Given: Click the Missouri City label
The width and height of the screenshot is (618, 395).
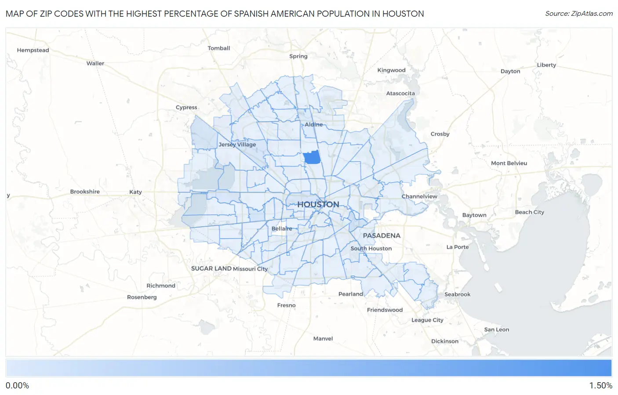Looking at the screenshot, I should click(x=250, y=269).
